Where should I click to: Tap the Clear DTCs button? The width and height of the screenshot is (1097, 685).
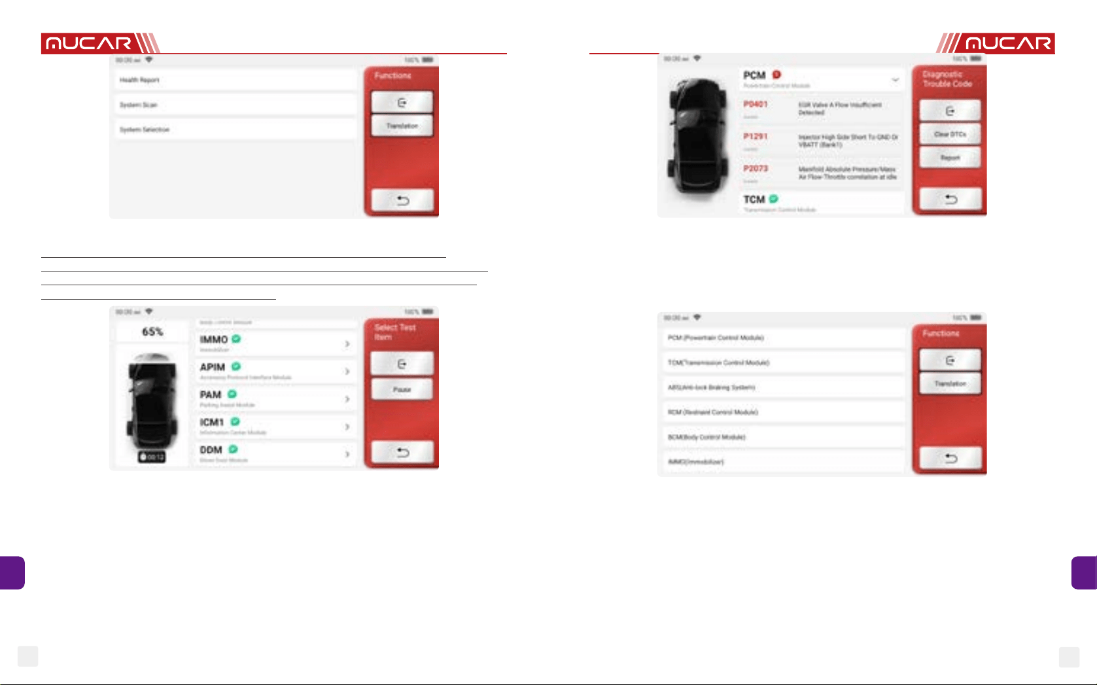(x=950, y=134)
